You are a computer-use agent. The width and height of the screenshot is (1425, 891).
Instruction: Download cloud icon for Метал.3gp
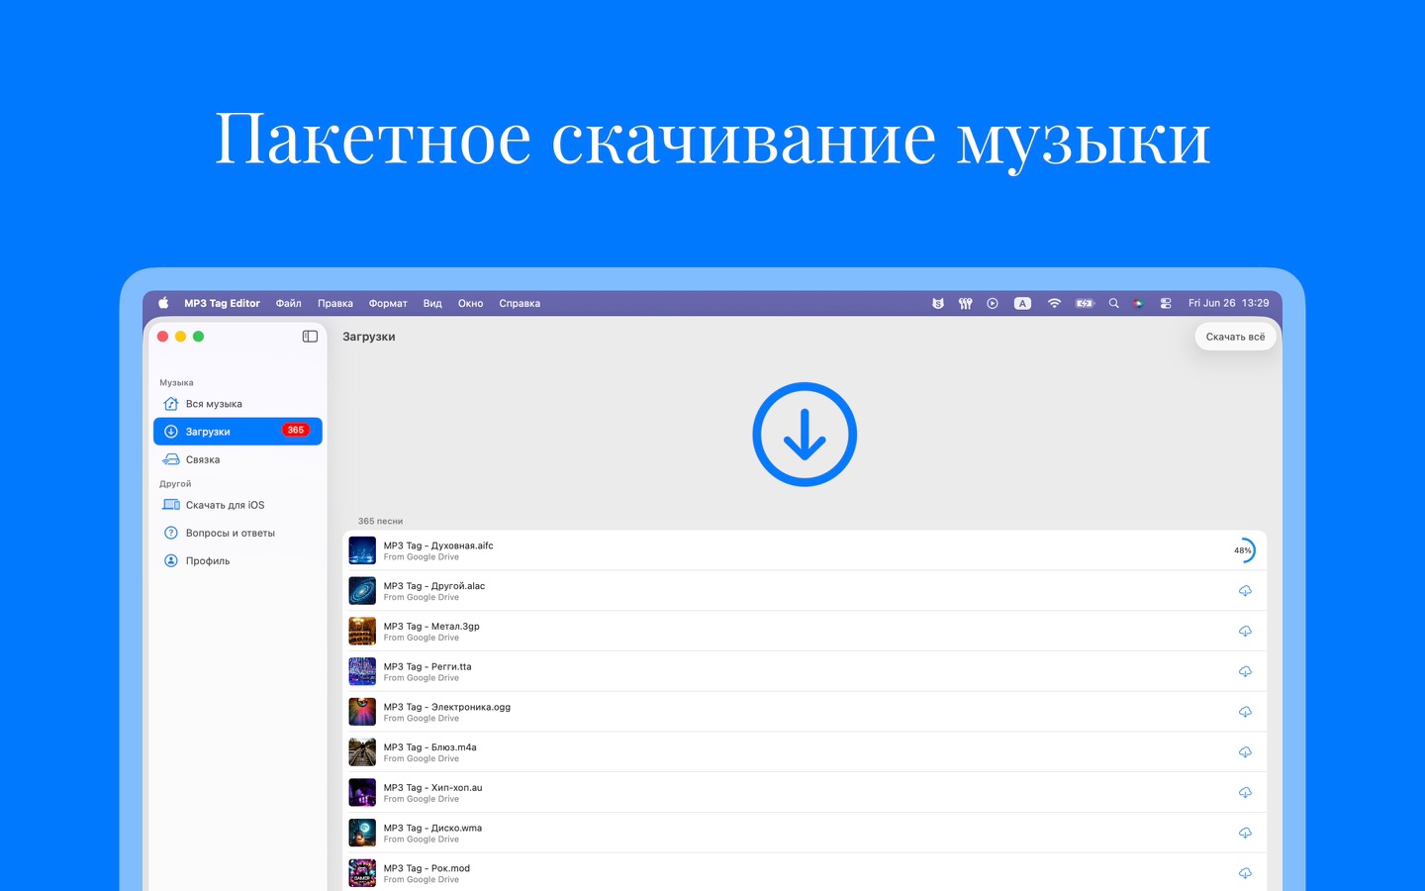(x=1245, y=632)
